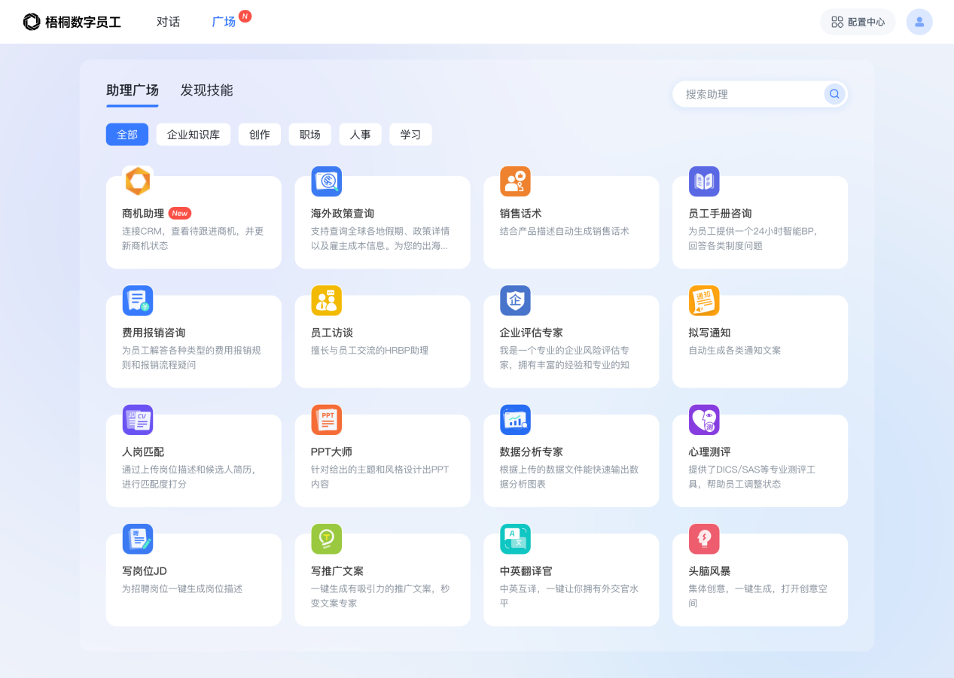
Task: Click the 数据分析专家 chart icon
Action: [516, 420]
